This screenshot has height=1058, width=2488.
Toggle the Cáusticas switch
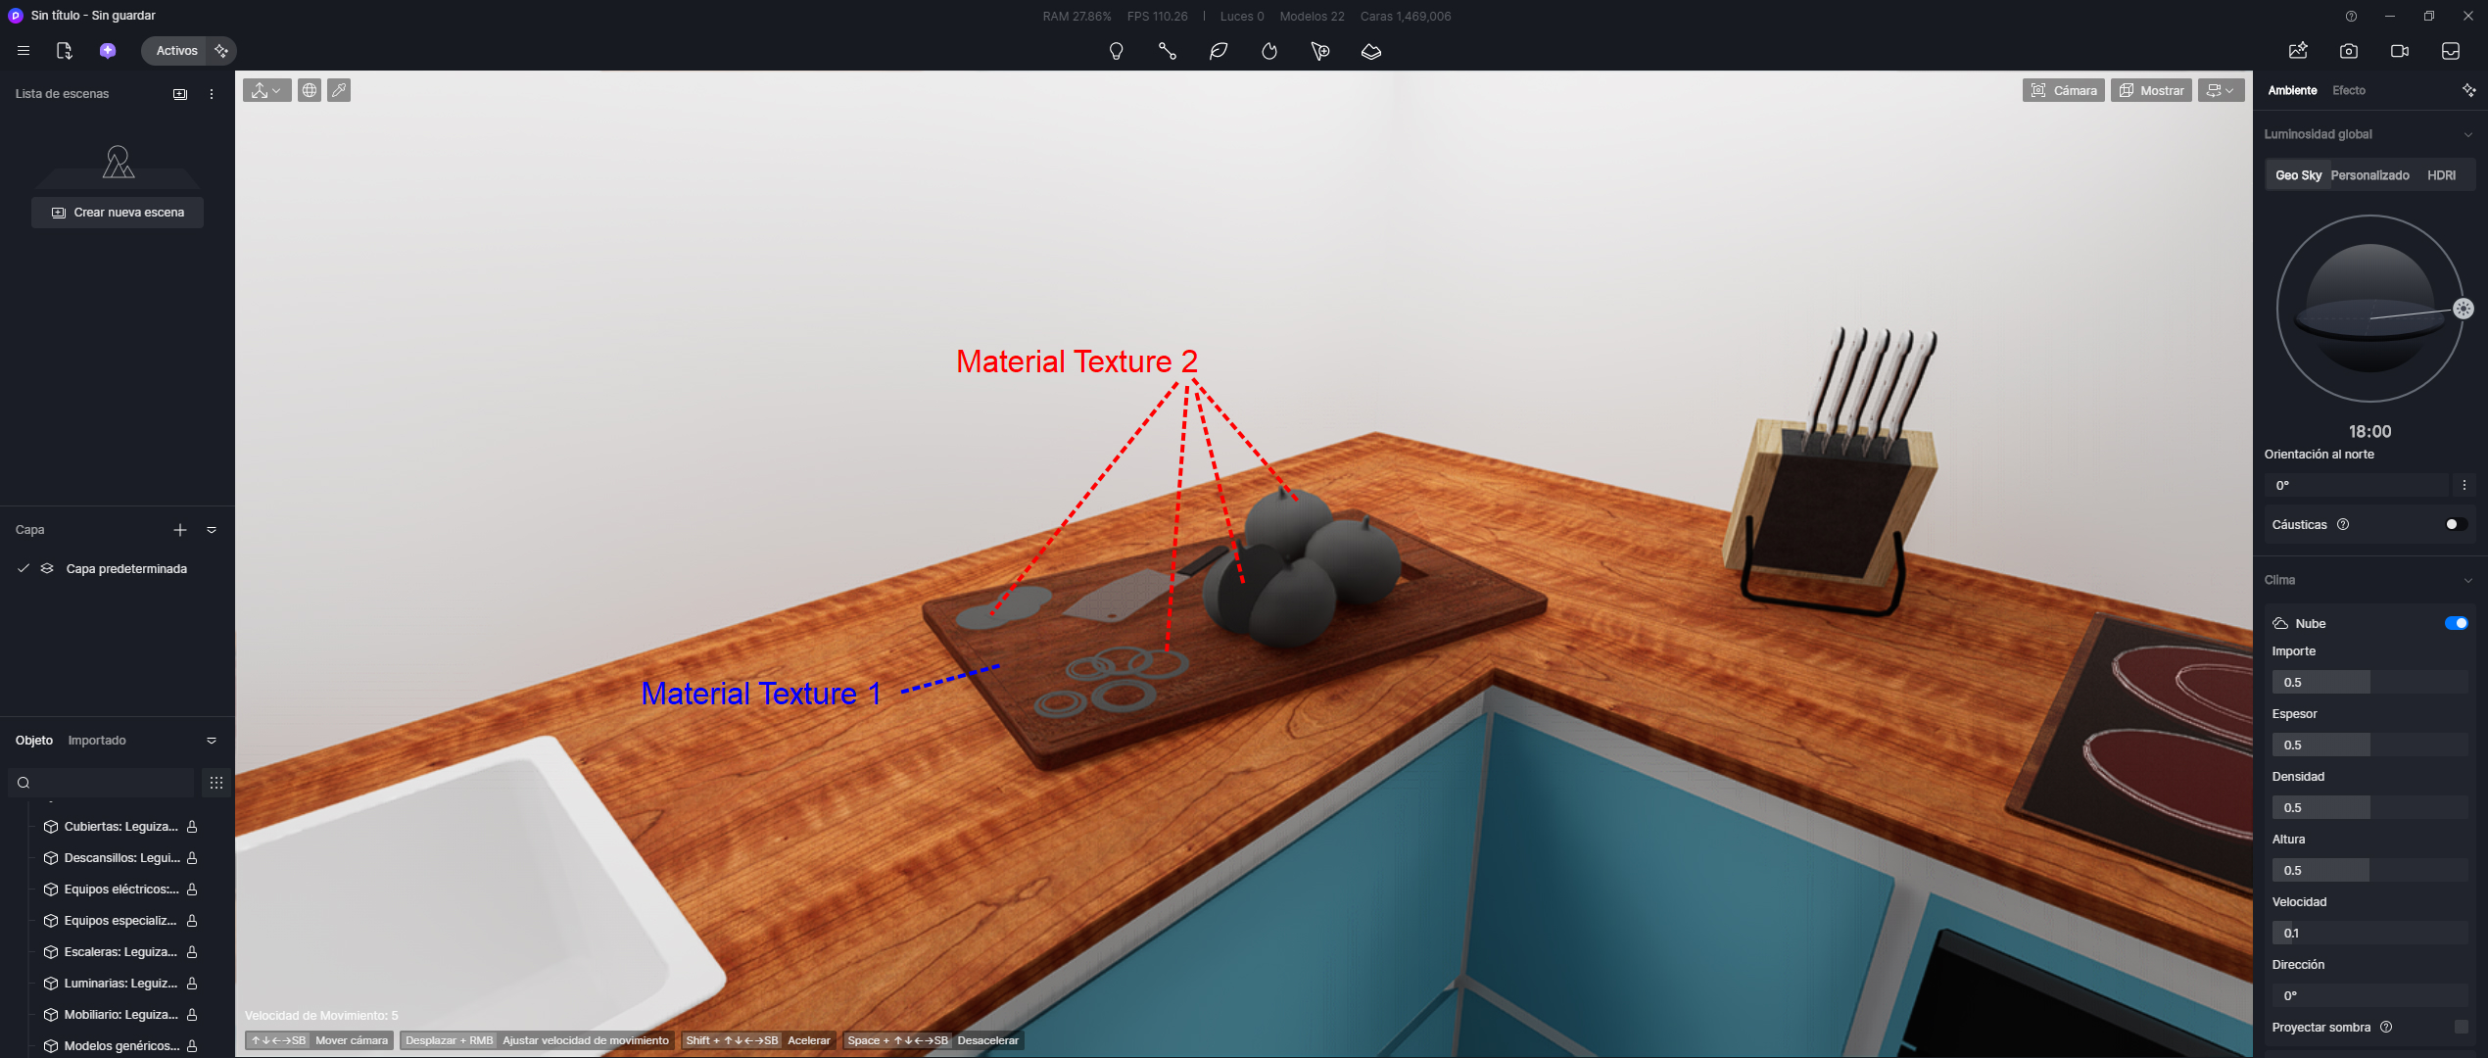tap(2455, 524)
